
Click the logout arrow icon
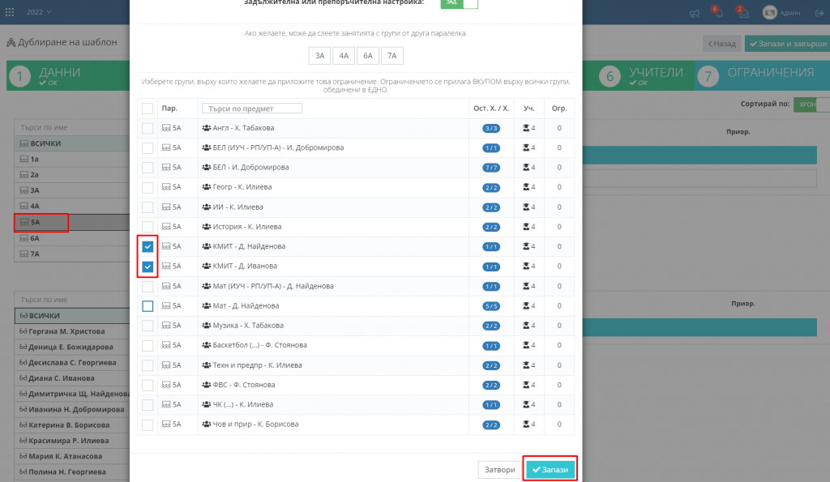(817, 13)
